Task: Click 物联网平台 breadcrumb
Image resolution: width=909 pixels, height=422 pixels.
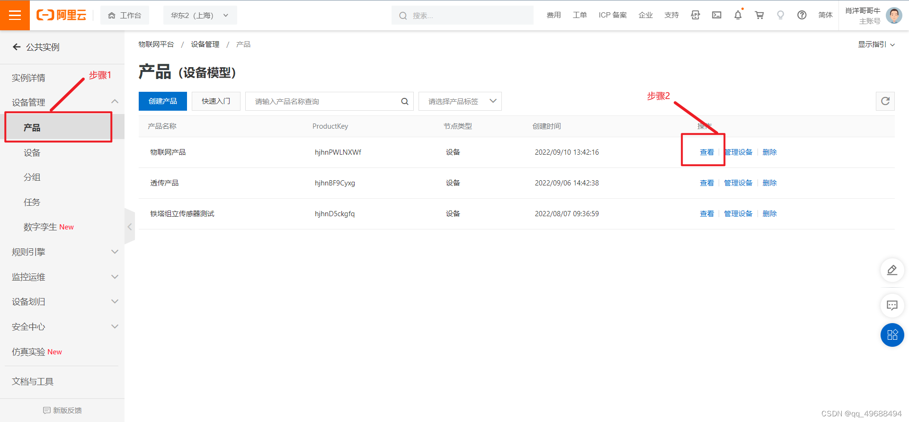Action: pyautogui.click(x=156, y=44)
